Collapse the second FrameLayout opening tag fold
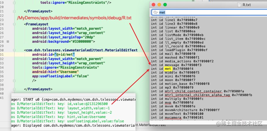267x131 pixels. coord(14,24)
